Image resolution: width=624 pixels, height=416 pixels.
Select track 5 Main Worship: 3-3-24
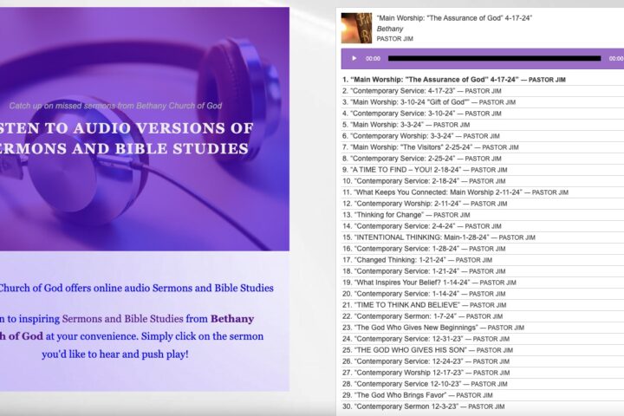(x=483, y=125)
